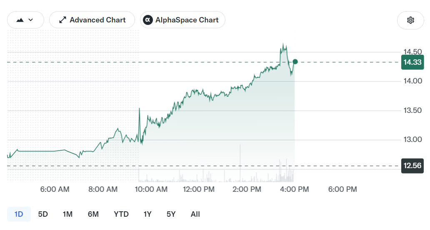The height and width of the screenshot is (230, 430).
Task: Click the 12.56 previous close label
Action: pyautogui.click(x=412, y=166)
